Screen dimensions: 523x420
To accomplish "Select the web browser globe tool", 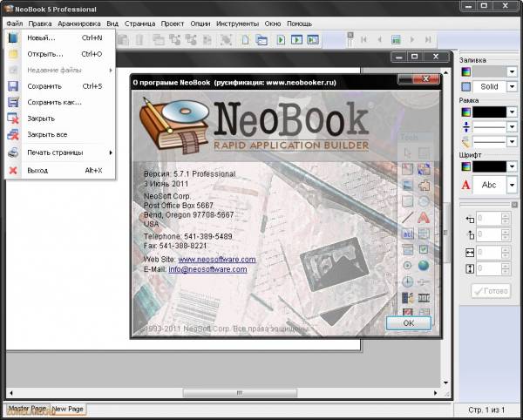I will point(424,266).
